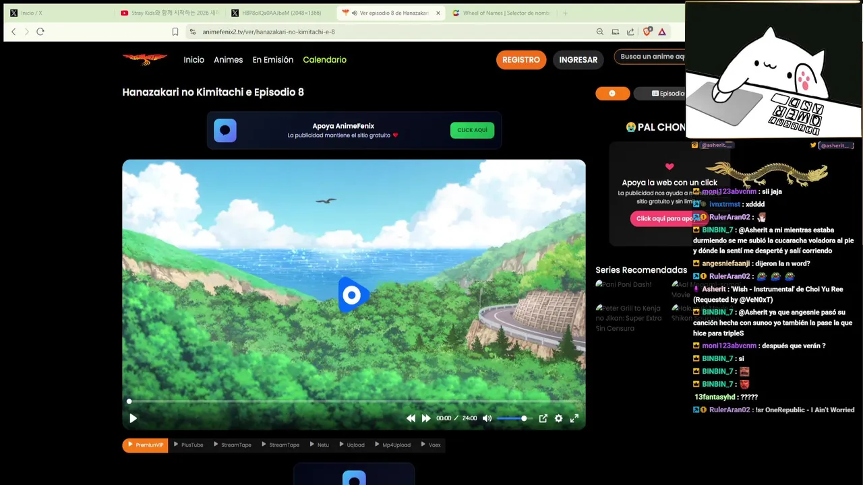Switch to the Stray Kids YouTube tab
This screenshot has height=485, width=863.
coord(170,13)
